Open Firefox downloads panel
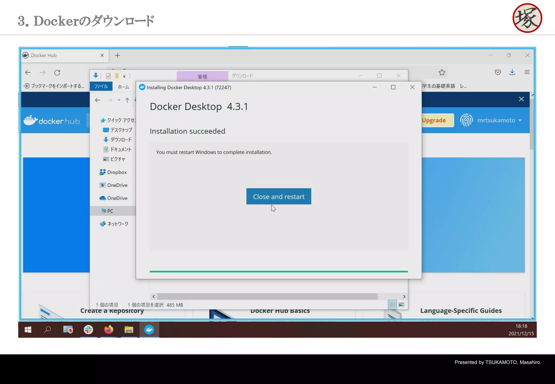The image size is (555, 384). 512,72
